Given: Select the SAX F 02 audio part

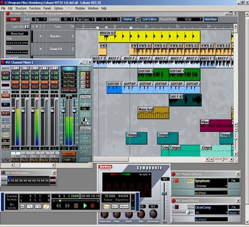Looking at the screenshot, I should [185, 100].
